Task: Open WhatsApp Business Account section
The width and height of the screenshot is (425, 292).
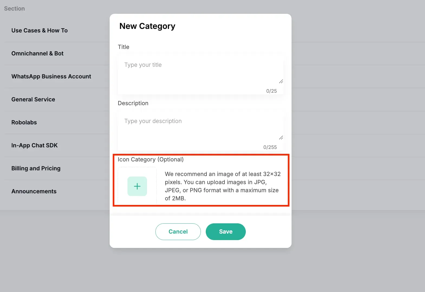Action: click(x=51, y=77)
